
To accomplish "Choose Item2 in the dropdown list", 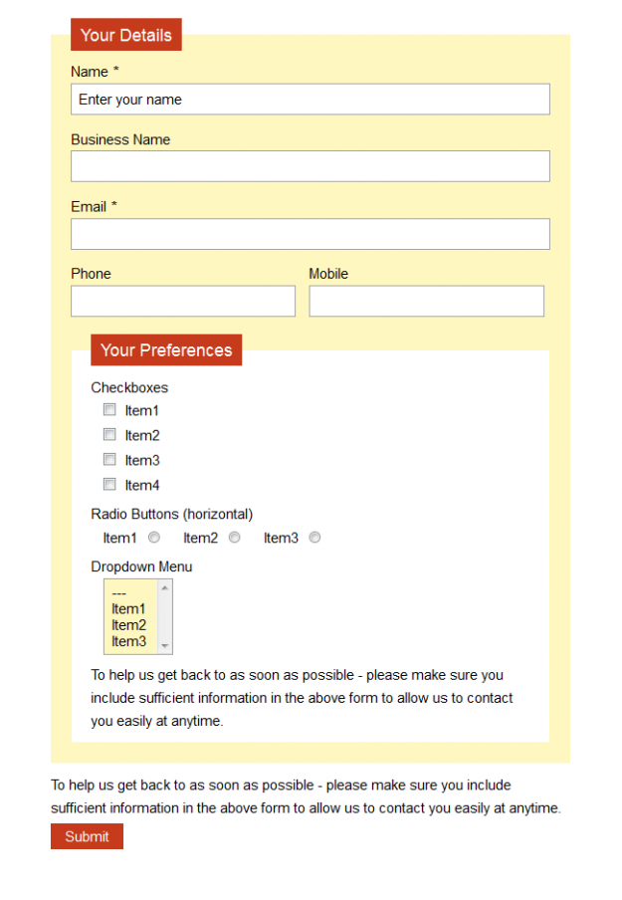I will (x=129, y=625).
